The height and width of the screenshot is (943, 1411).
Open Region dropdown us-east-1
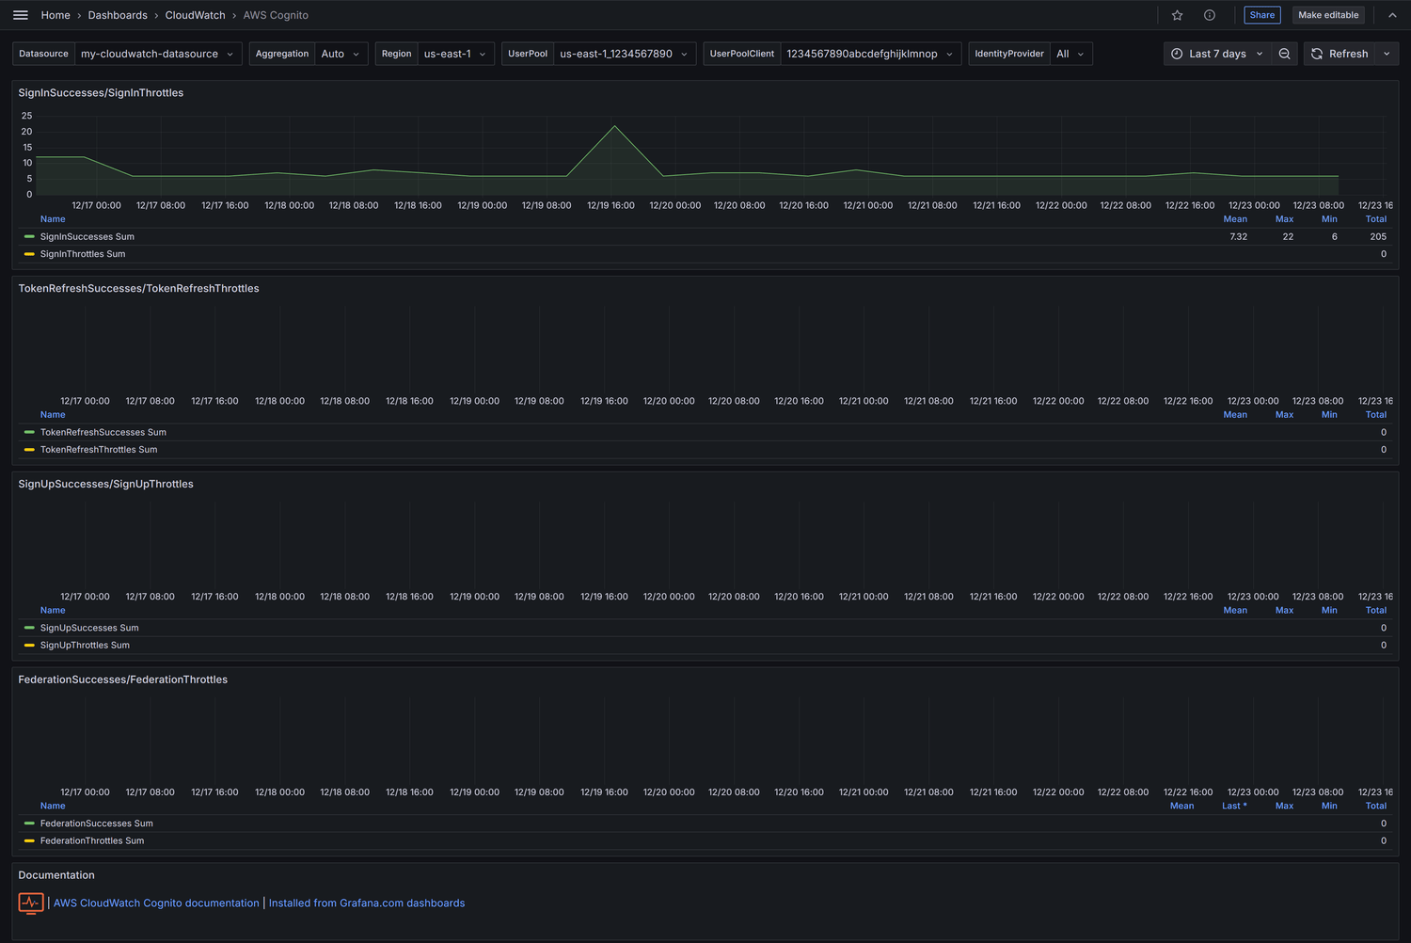455,54
